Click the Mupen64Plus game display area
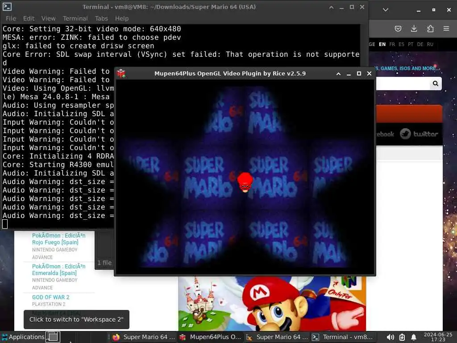This screenshot has width=457, height=343. (245, 177)
